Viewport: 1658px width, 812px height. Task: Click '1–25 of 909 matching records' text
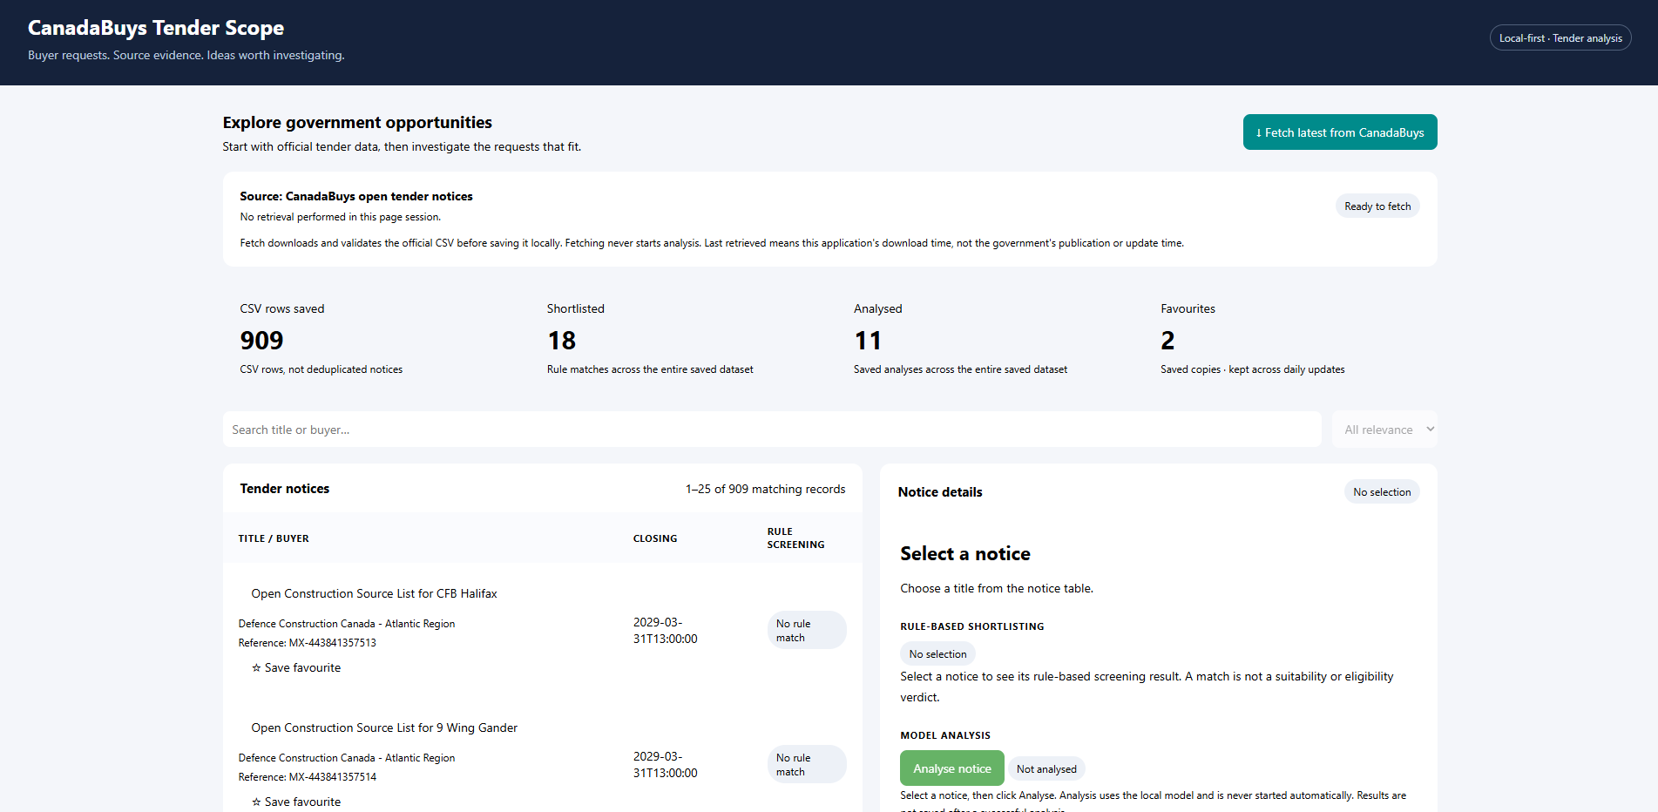pos(765,489)
